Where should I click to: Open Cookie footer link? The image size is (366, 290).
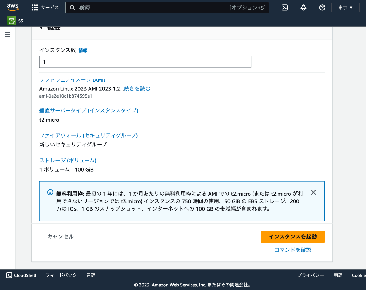[359, 275]
